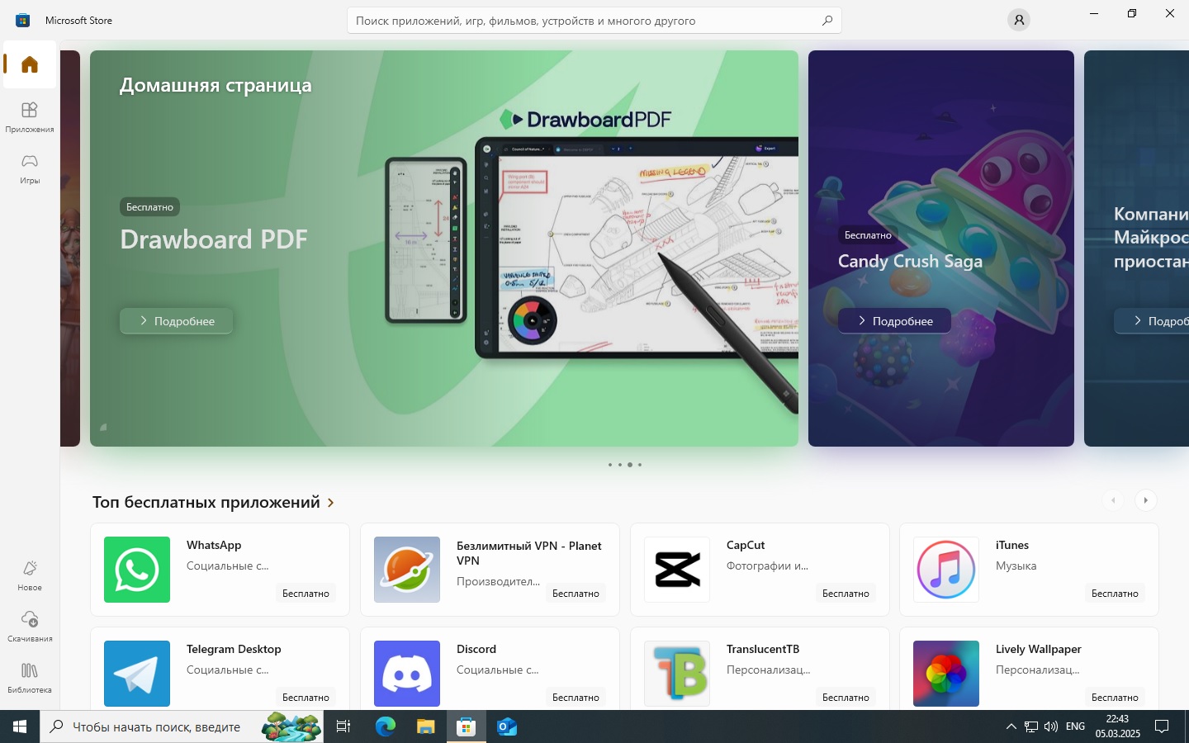The image size is (1189, 743).
Task: Open the WhatsApp app icon
Action: pos(137,570)
